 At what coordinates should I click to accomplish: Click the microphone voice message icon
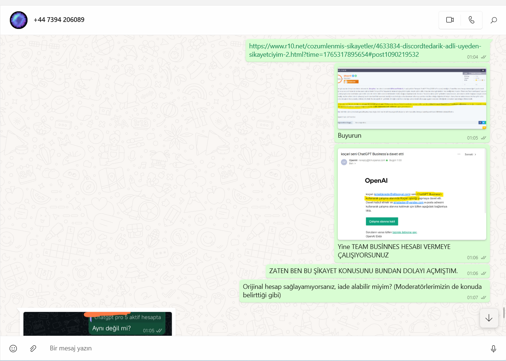click(494, 349)
